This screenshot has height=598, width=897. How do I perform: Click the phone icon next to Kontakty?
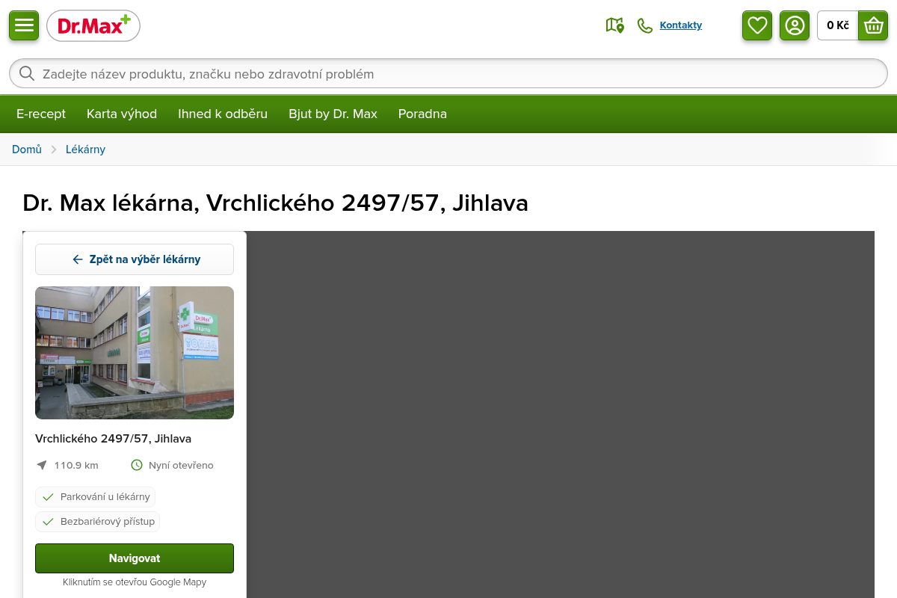(x=644, y=25)
